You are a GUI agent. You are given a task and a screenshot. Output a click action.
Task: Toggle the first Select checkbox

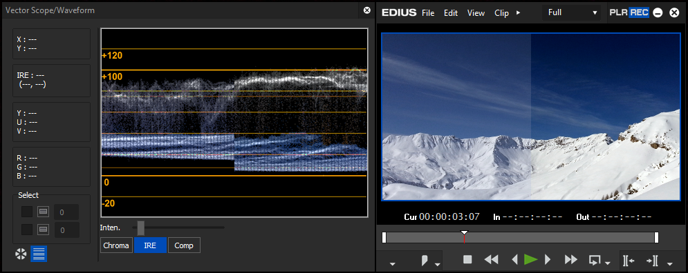pos(27,212)
